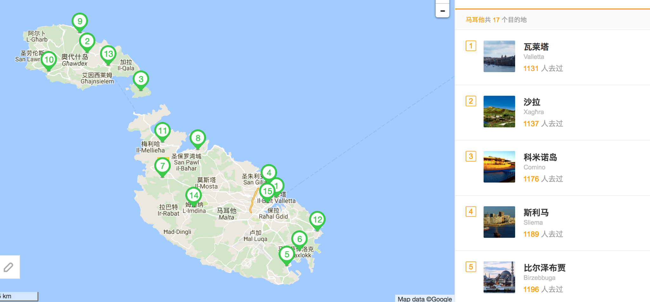The width and height of the screenshot is (650, 302).
Task: Click map marker number 9
Action: click(x=80, y=22)
